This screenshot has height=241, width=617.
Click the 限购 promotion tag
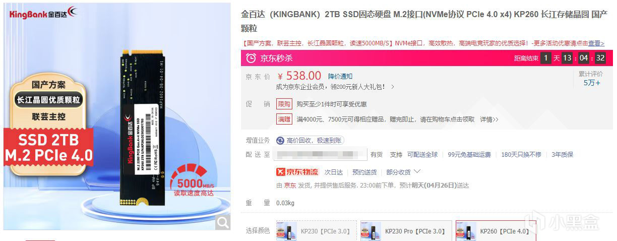284,104
